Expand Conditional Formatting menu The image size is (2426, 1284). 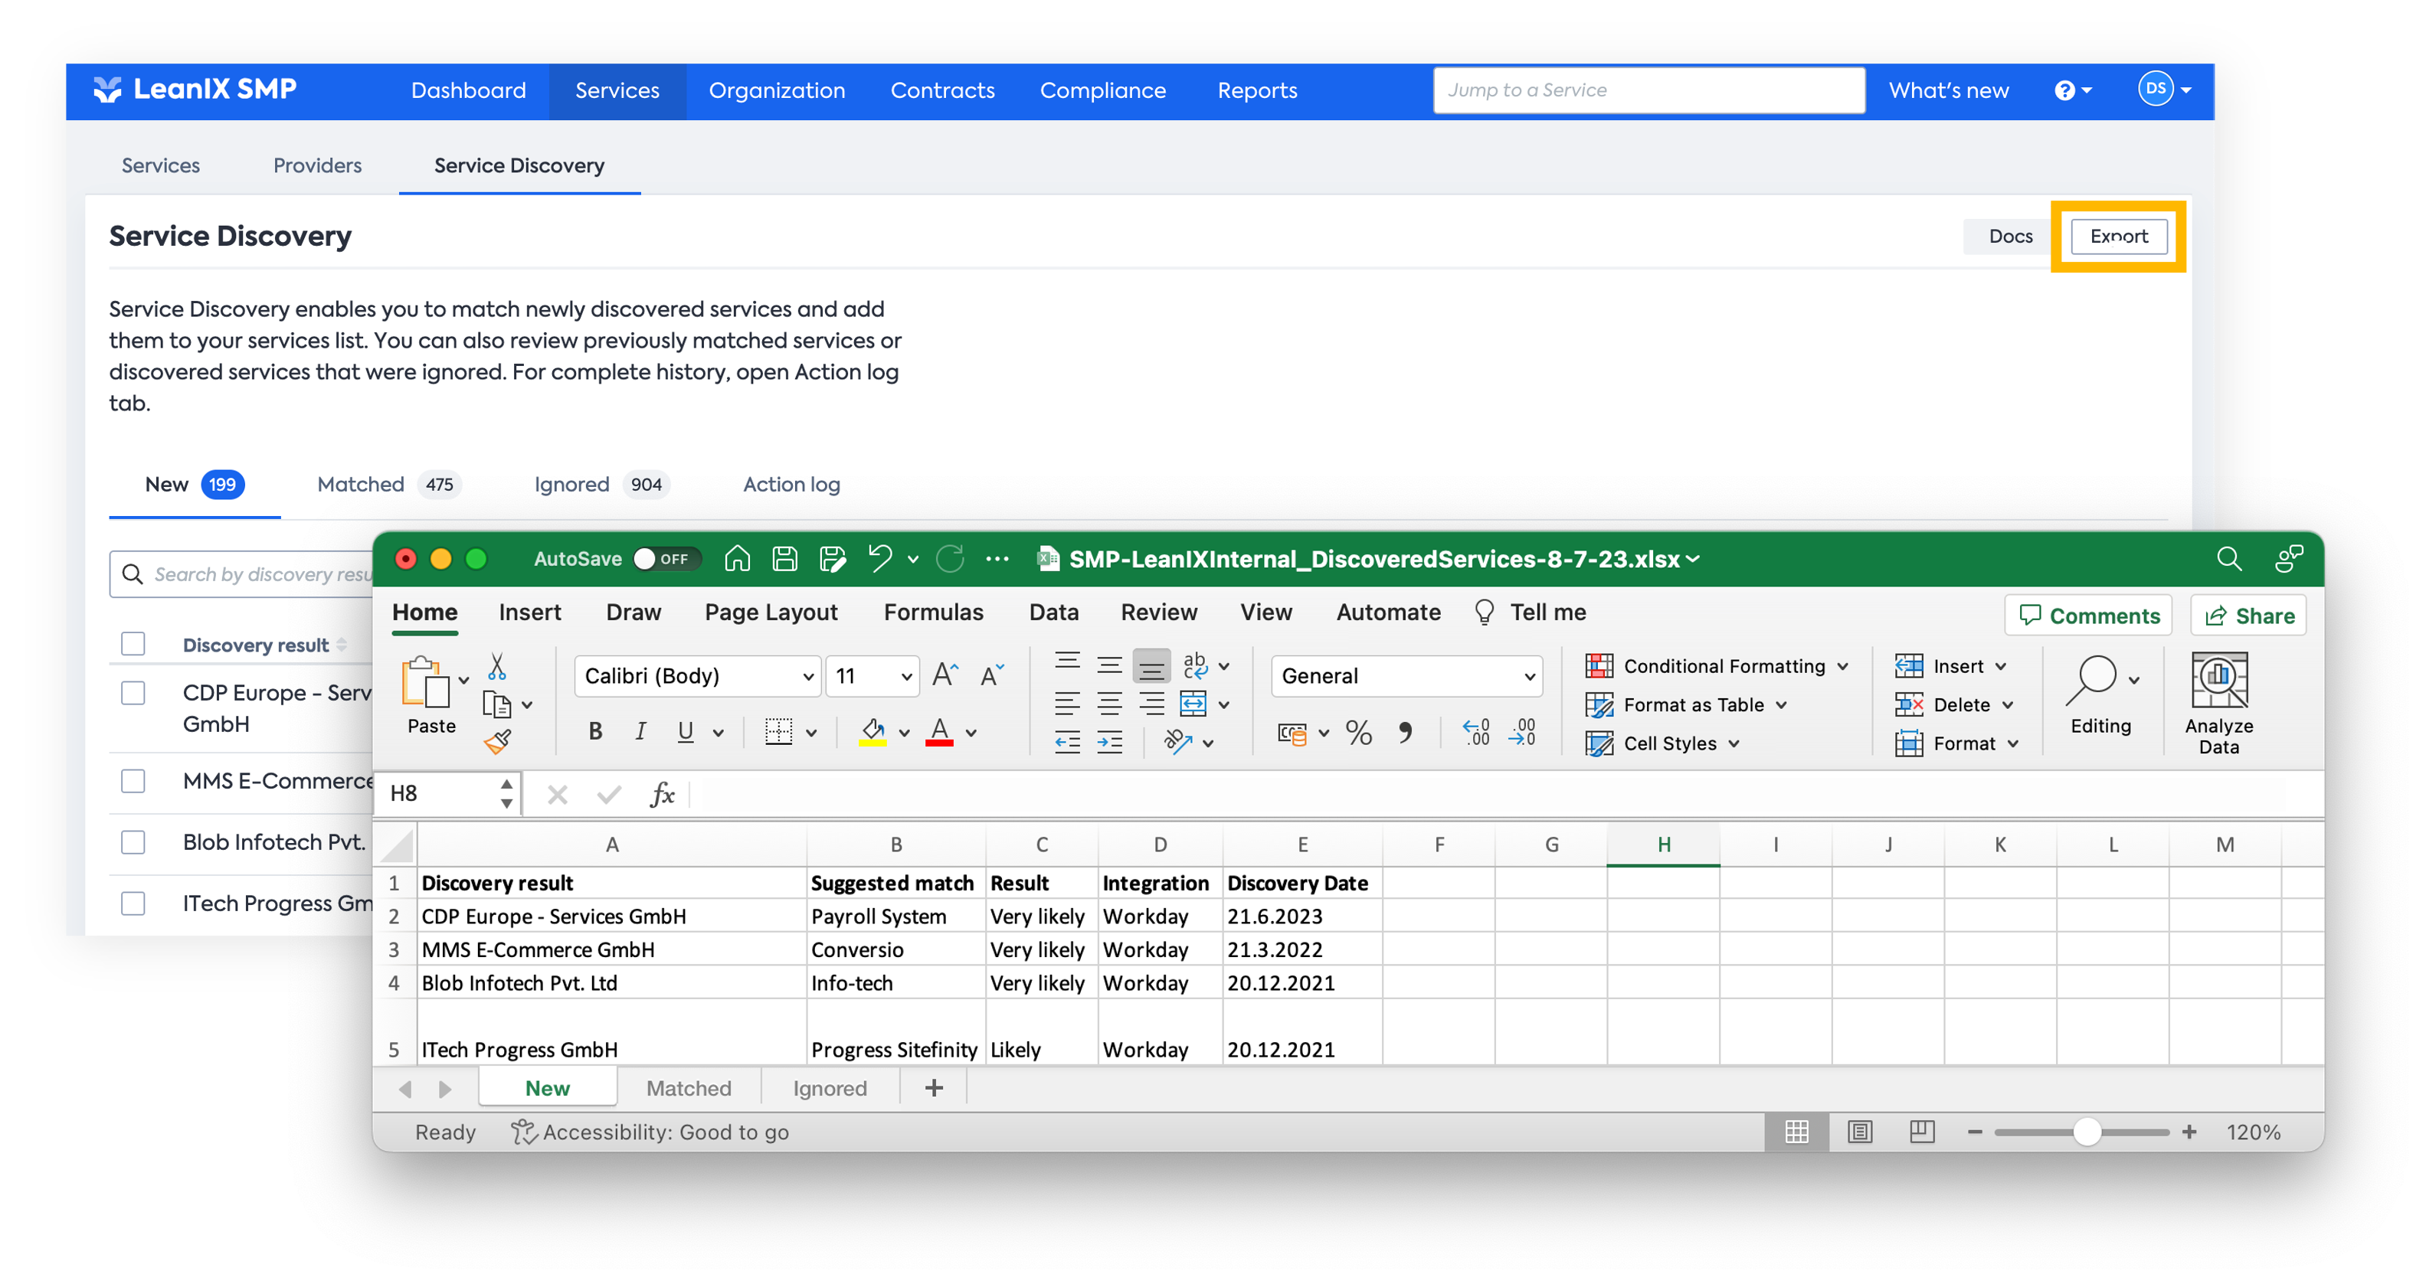(x=1717, y=666)
